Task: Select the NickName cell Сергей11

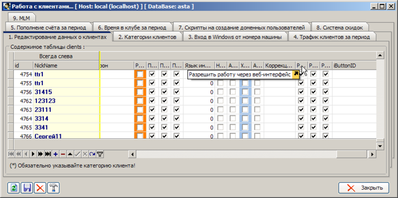Action: [x=66, y=136]
